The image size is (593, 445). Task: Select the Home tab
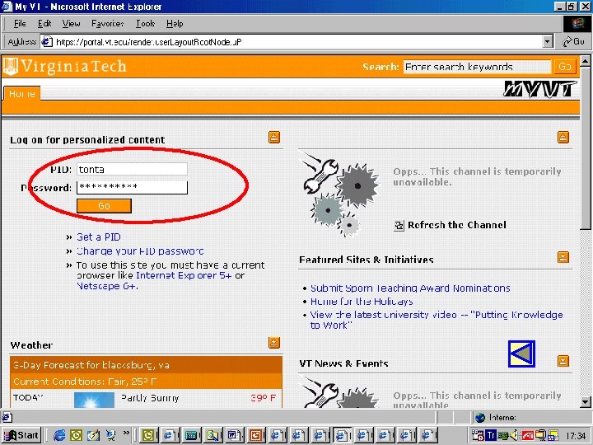click(22, 93)
